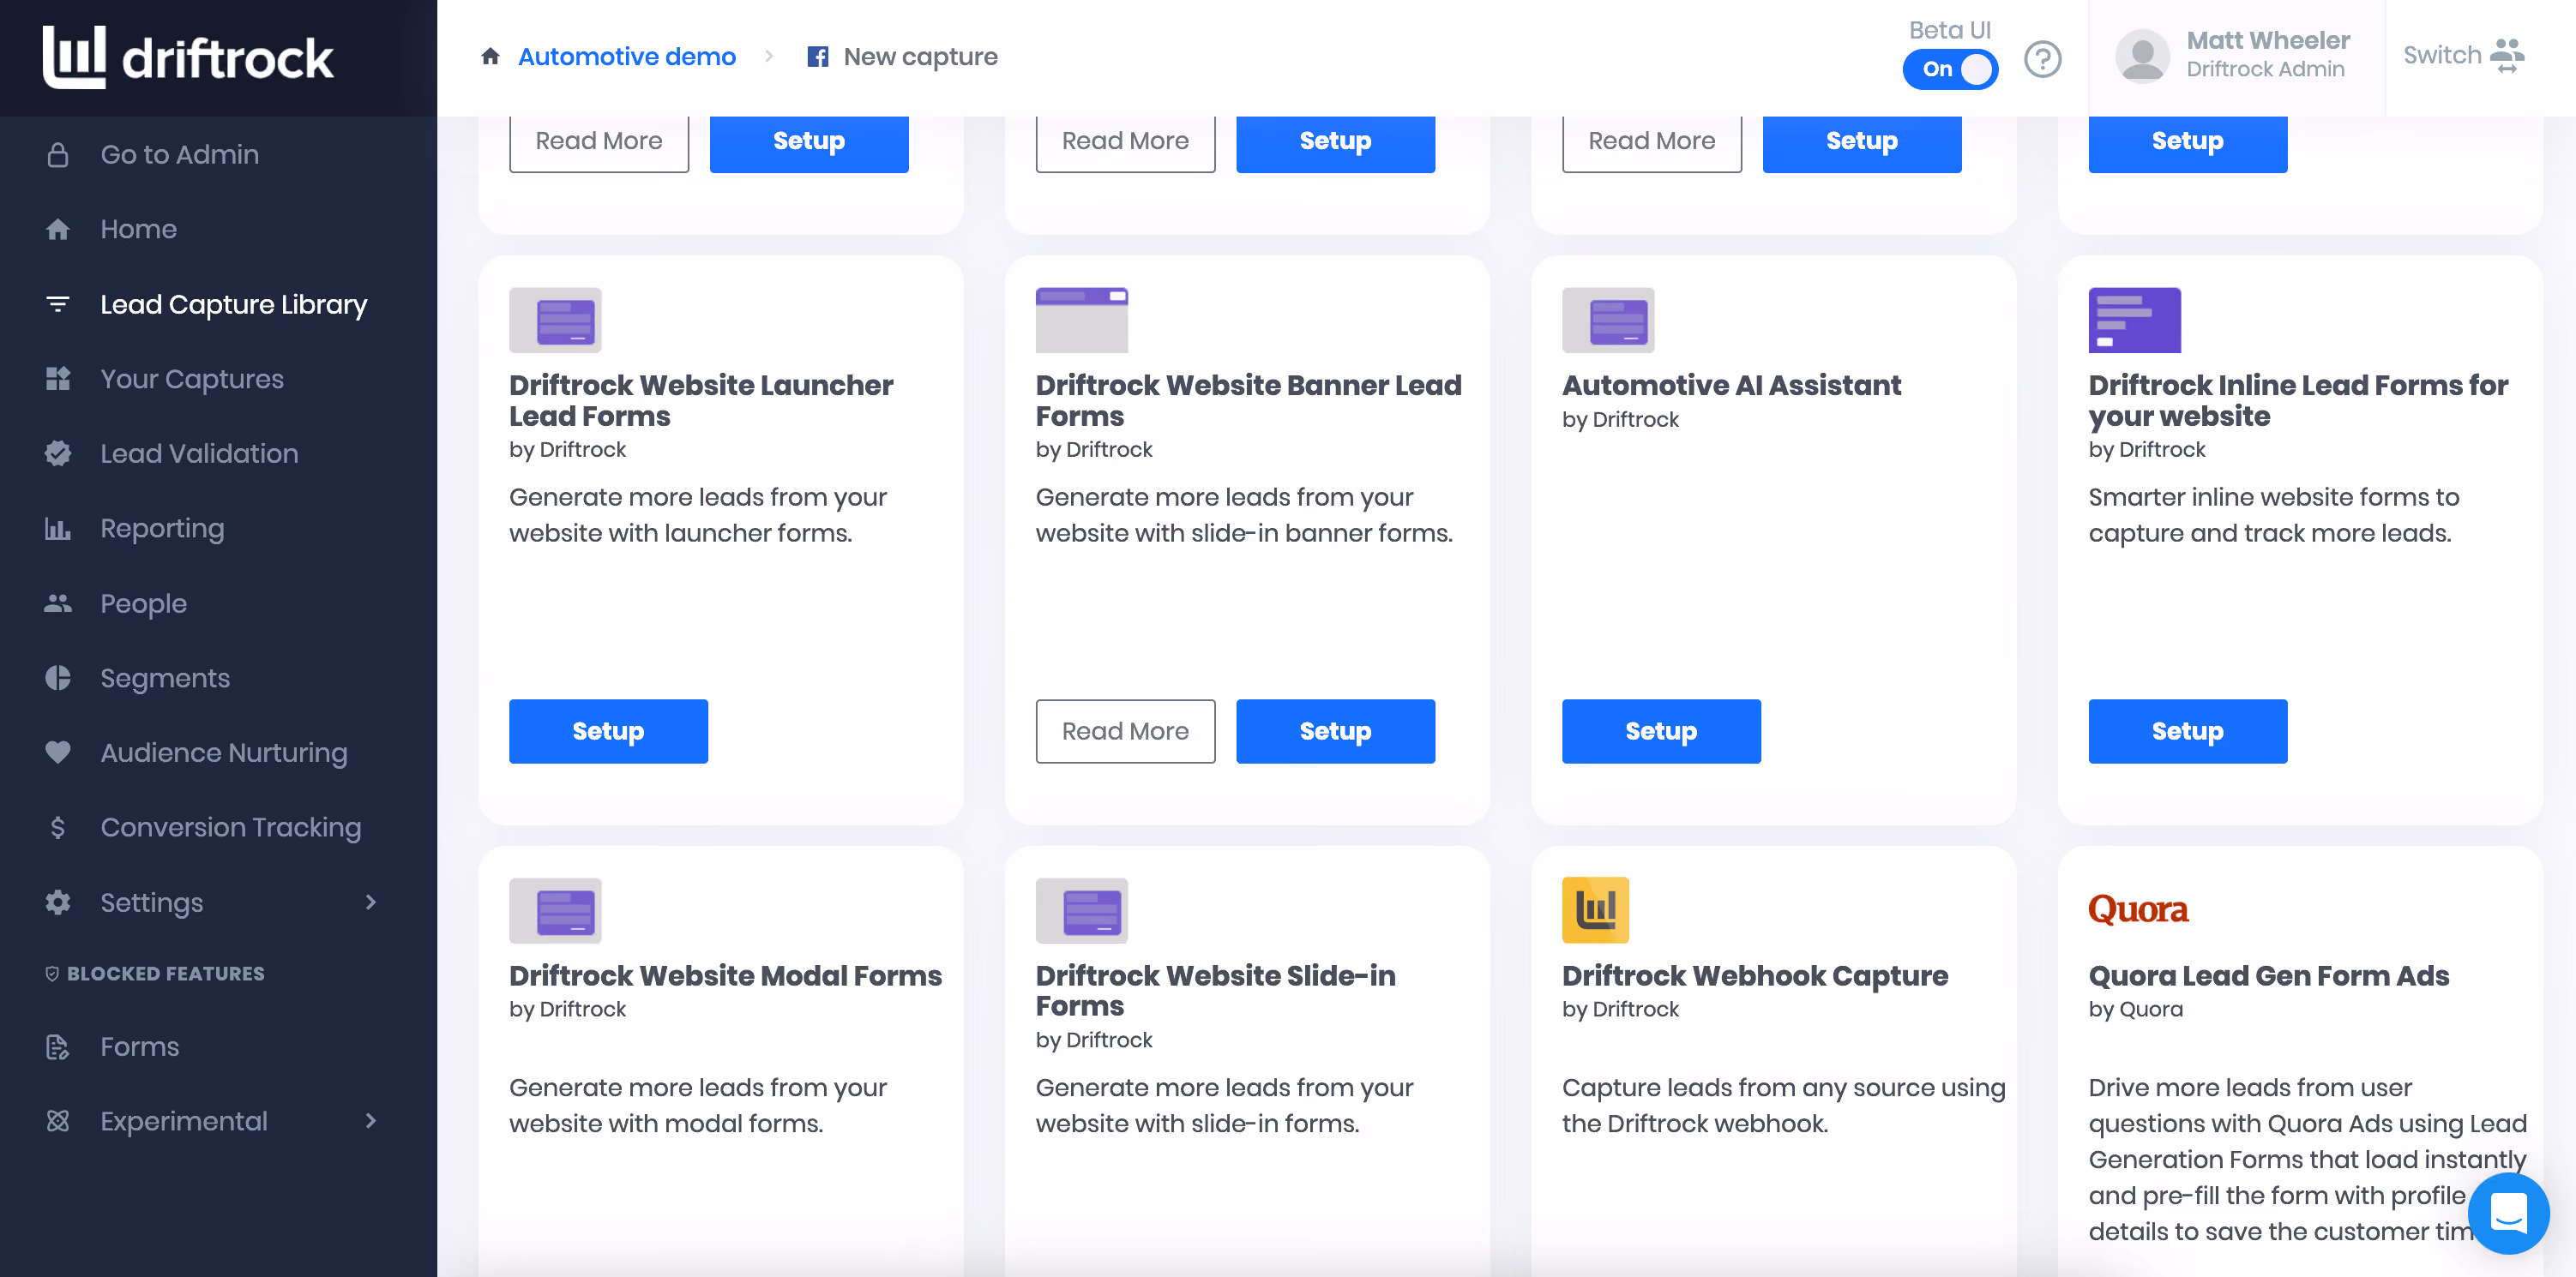Screen dimensions: 2576x1277
Task: Click the pie chart icon beside Segments
Action: [x=58, y=679]
